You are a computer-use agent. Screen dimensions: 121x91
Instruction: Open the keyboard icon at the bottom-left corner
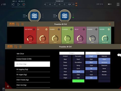point(4,89)
